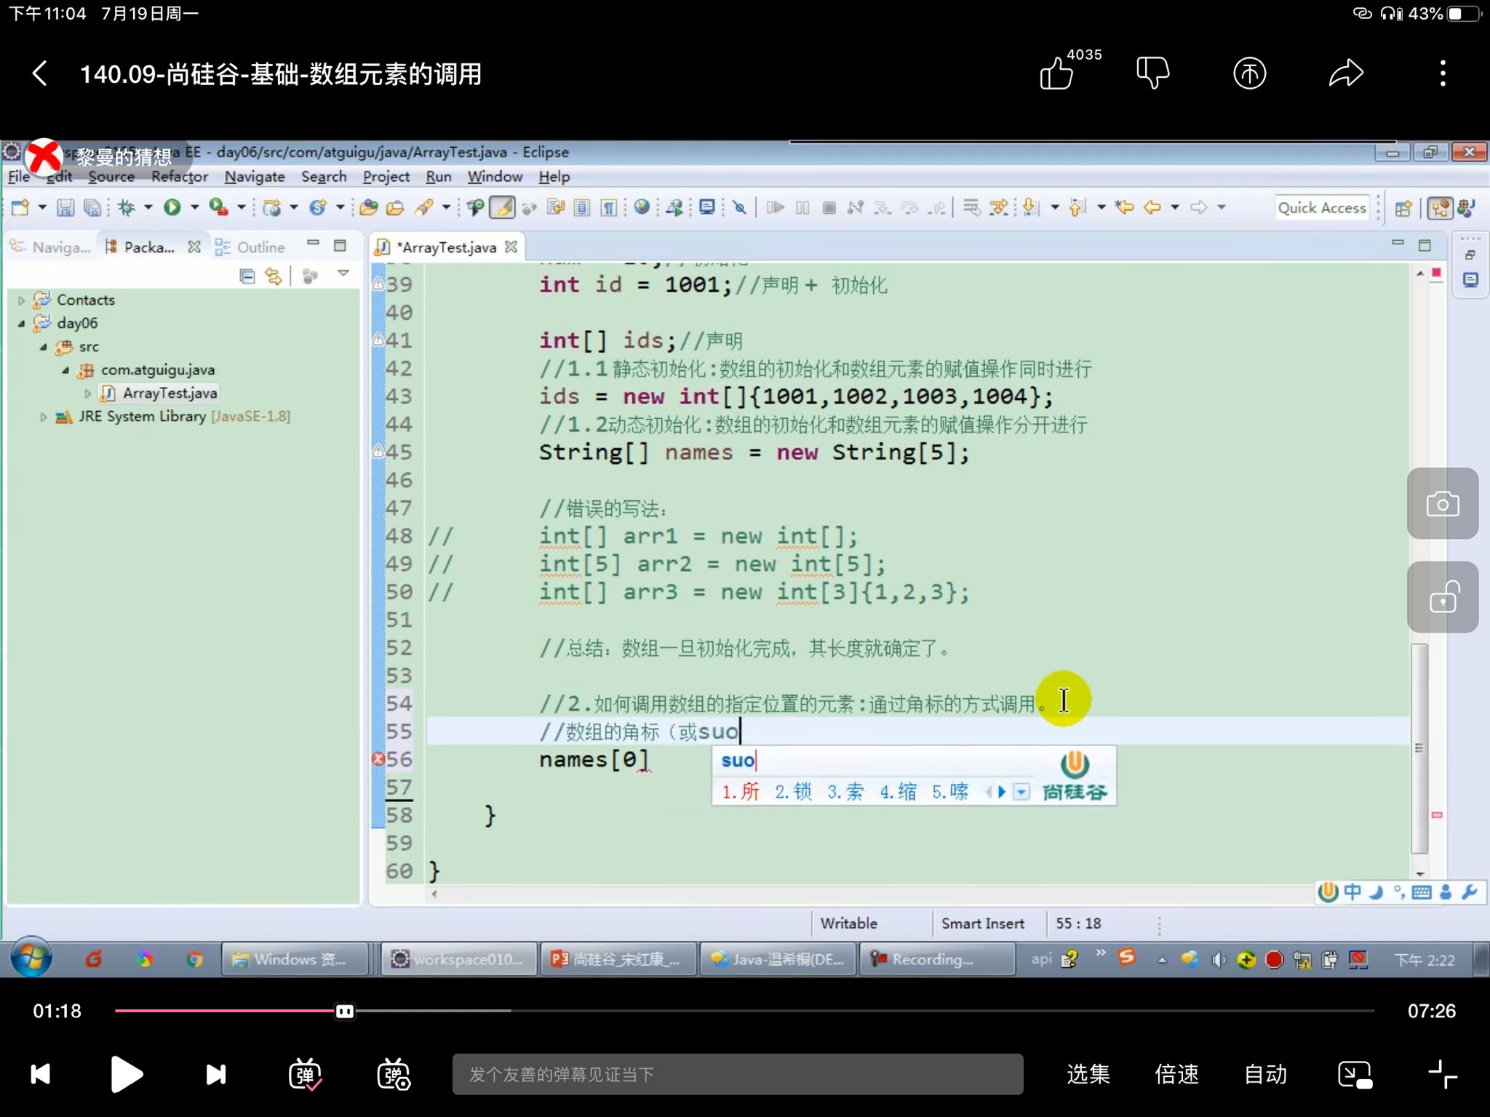This screenshot has height=1117, width=1490.
Task: Collapse the com.atguigu.java package
Action: [x=65, y=370]
